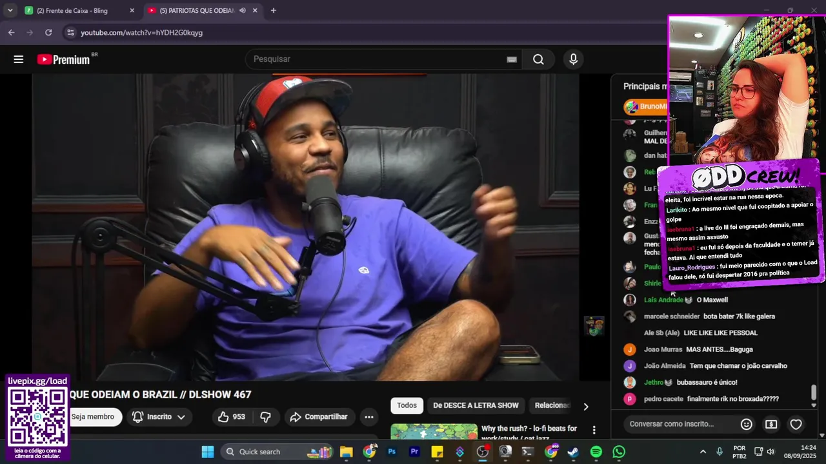Click the mini channel avatar on video corner
826x464 pixels.
point(594,326)
